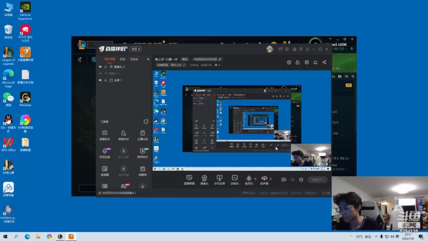The height and width of the screenshot is (241, 428).
Task: Open Microsoft Edge desktop shortcut
Action: tap(8, 78)
